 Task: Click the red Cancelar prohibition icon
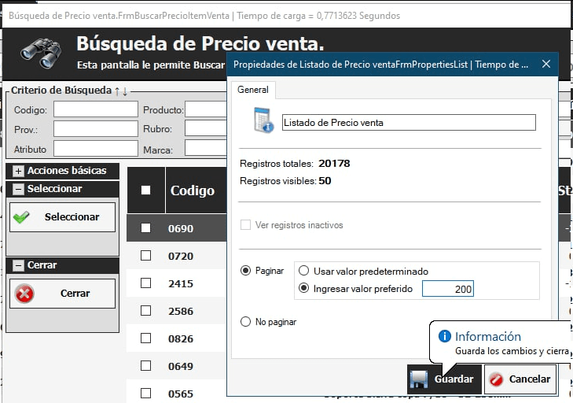[496, 379]
